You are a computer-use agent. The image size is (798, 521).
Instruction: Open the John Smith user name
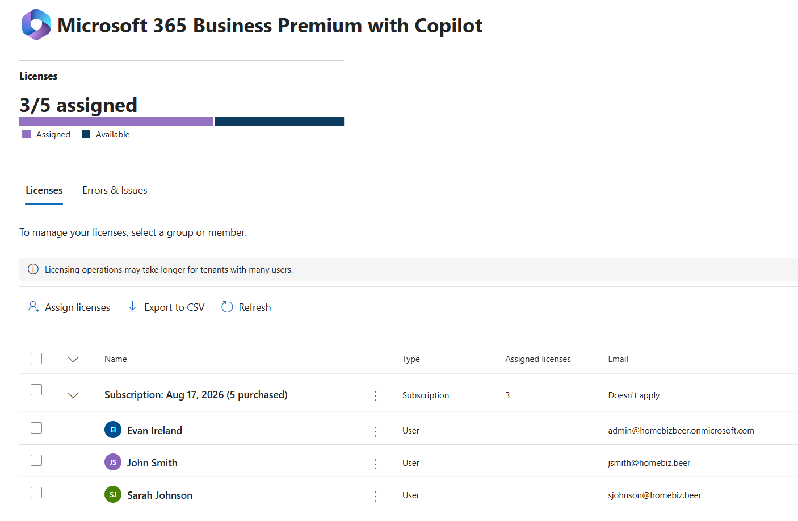[x=152, y=463]
